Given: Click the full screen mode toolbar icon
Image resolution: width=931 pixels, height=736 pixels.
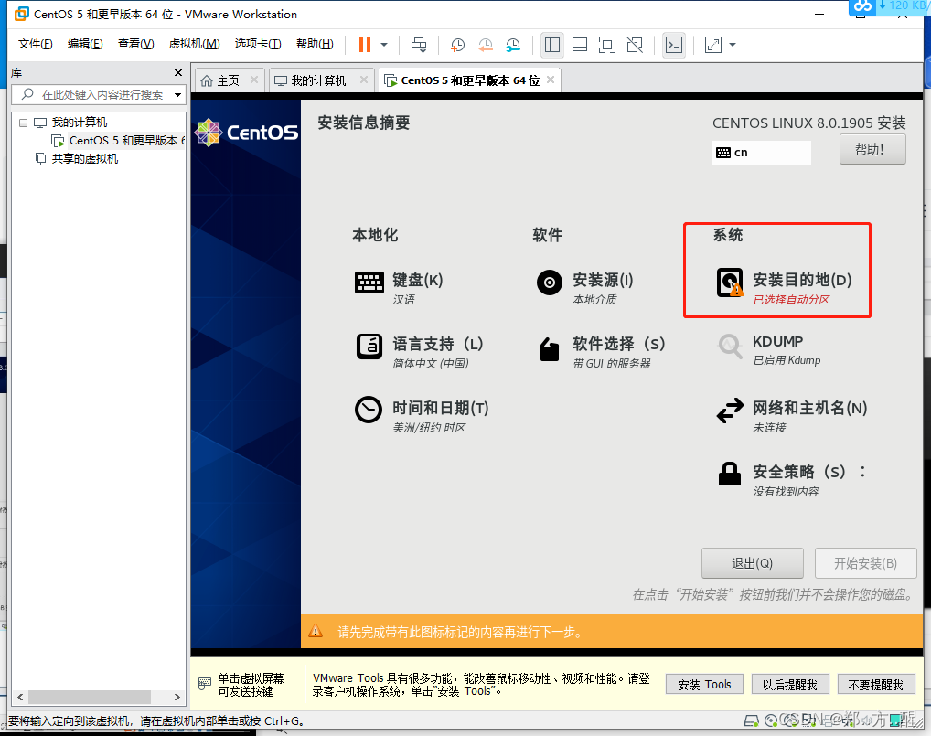Looking at the screenshot, I should tap(607, 44).
